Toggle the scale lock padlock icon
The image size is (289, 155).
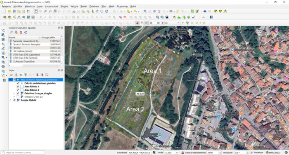pyautogui.click(x=182, y=153)
